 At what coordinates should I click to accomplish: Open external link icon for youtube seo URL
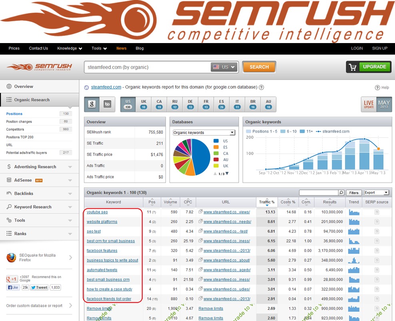point(201,211)
